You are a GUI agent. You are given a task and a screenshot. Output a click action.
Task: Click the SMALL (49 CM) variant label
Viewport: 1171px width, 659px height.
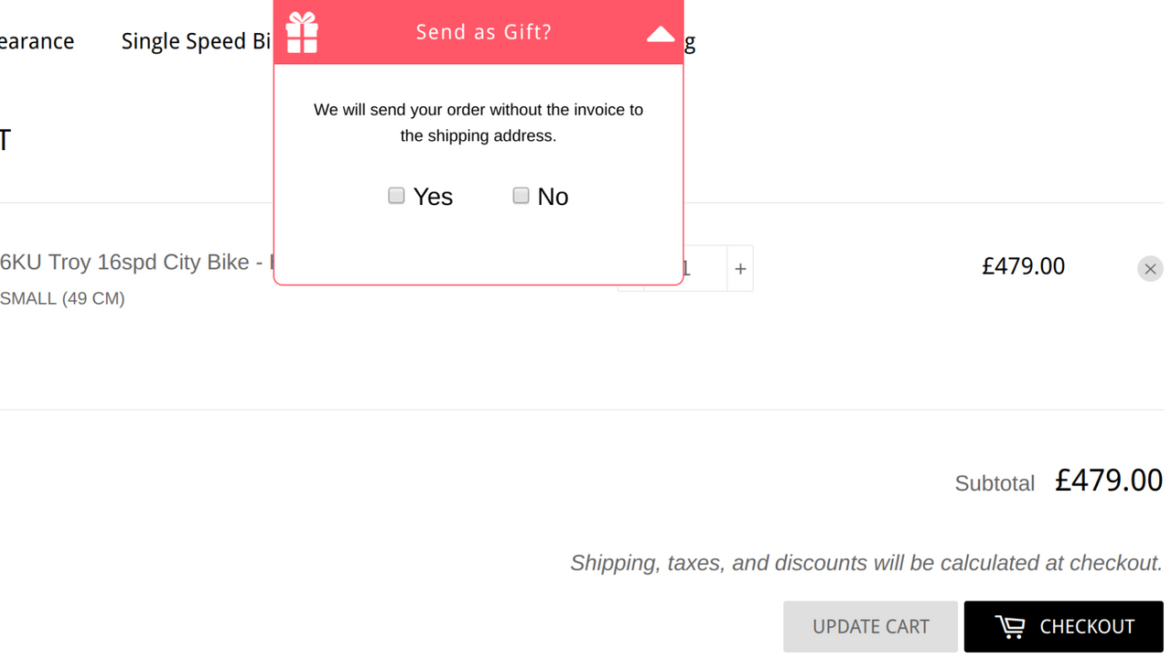[62, 298]
